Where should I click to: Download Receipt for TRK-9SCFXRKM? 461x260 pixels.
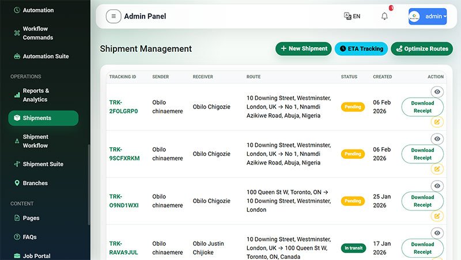click(x=422, y=154)
